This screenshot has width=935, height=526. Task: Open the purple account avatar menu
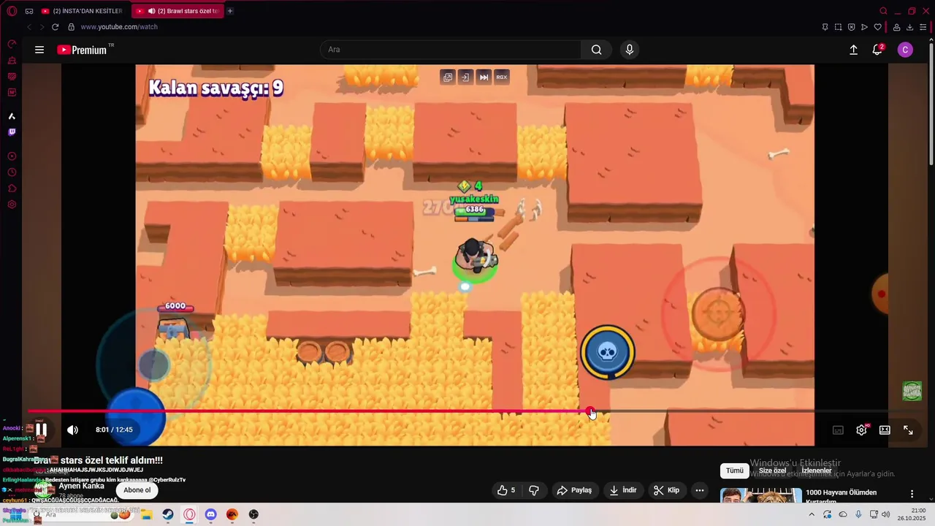point(905,50)
